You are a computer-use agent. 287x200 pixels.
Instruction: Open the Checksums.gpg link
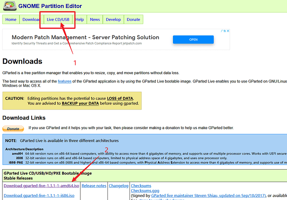coord(145,191)
